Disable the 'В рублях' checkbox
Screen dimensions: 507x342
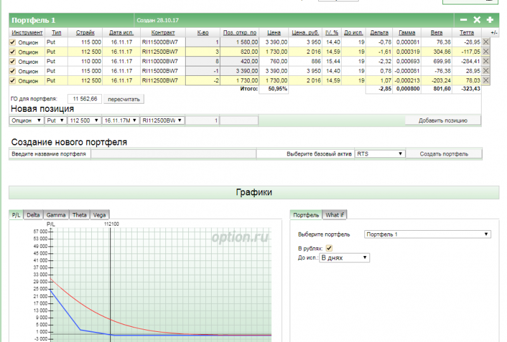point(329,248)
